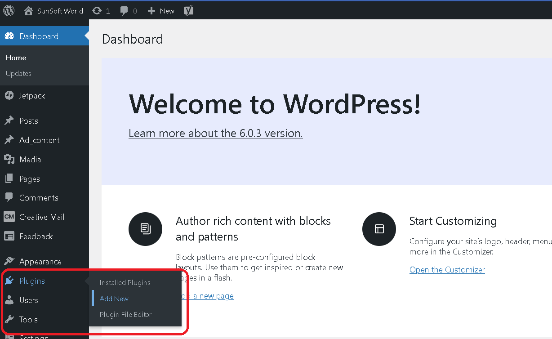The width and height of the screenshot is (552, 339).
Task: Click the New label in admin bar
Action: pyautogui.click(x=167, y=11)
